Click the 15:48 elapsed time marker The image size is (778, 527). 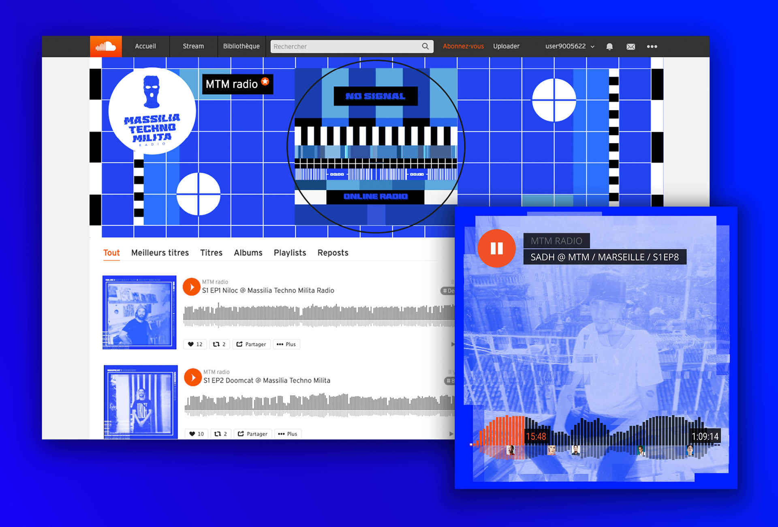point(536,437)
